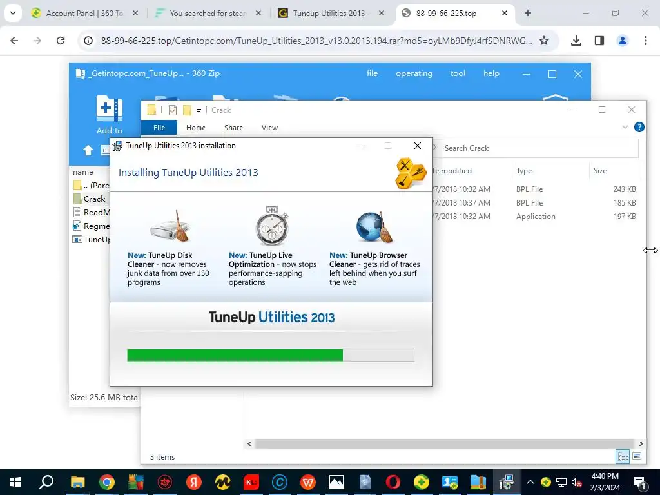Click the Chrome download icon
The height and width of the screenshot is (495, 660).
tap(576, 41)
